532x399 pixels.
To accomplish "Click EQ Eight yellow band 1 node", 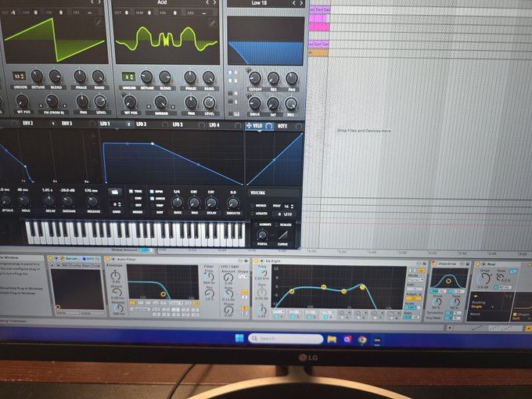I will coord(292,292).
